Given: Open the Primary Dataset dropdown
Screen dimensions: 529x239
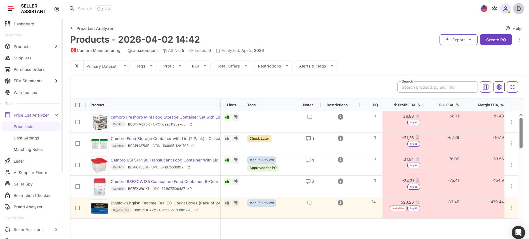Looking at the screenshot, I should click(x=106, y=66).
